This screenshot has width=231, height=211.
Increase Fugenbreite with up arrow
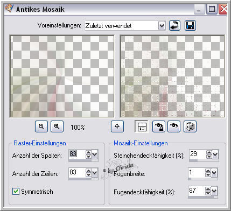[x=208, y=171]
